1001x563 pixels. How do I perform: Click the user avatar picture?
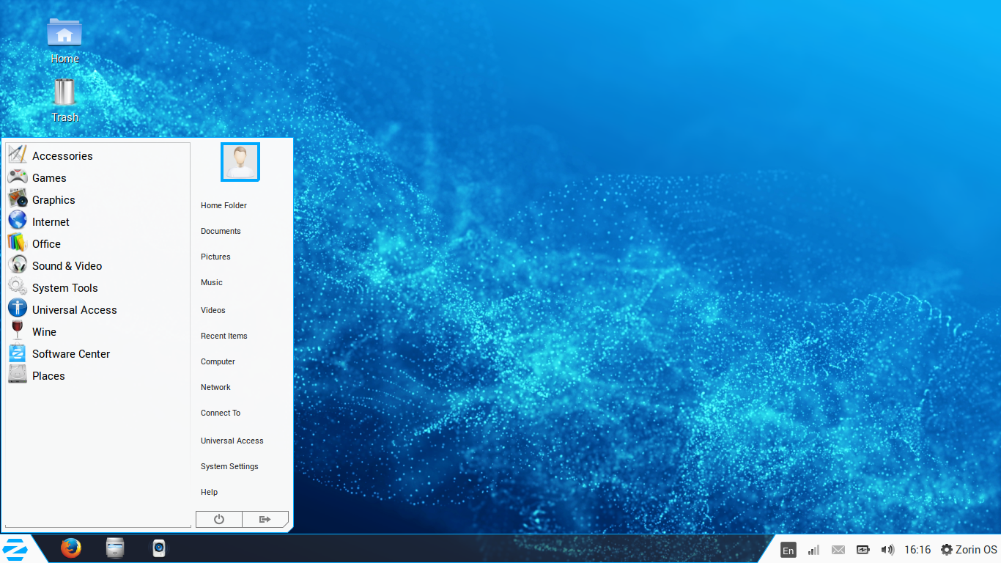[x=240, y=162]
